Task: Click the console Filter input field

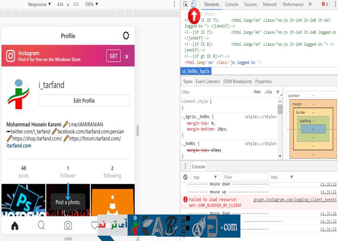Action: [x=244, y=177]
